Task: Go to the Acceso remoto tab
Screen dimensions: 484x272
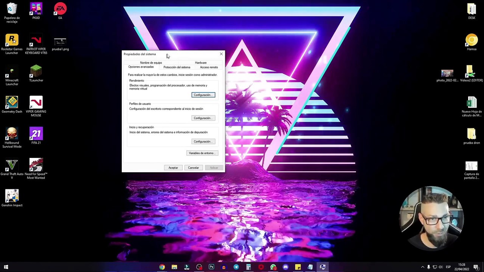Action: click(x=209, y=67)
